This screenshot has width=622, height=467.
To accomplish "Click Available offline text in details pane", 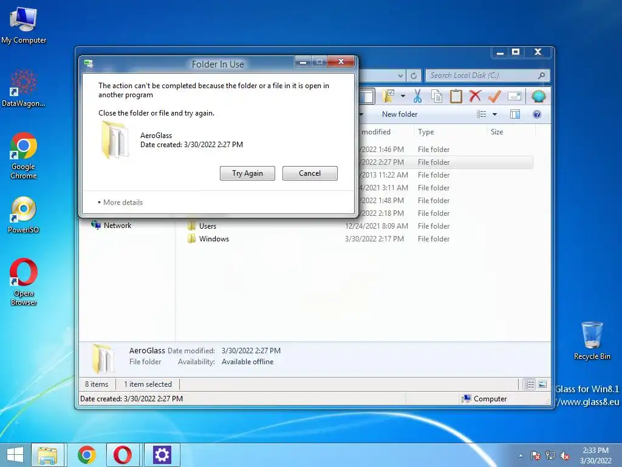I will (x=247, y=362).
